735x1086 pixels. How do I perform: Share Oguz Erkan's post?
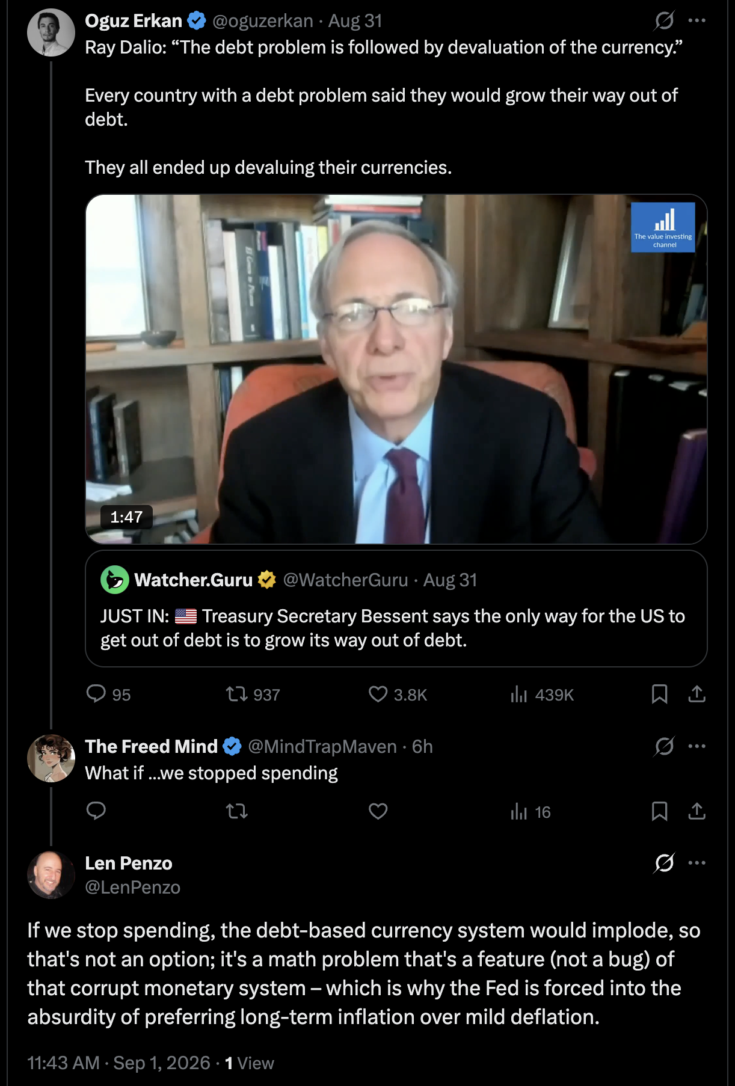(697, 694)
